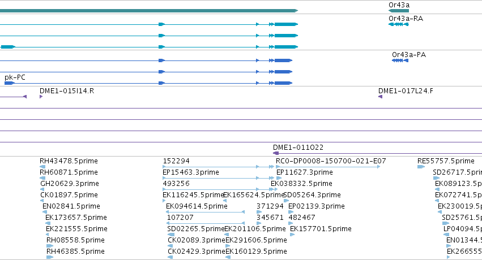The image size is (482, 260).
Task: Select the 107207 alignment line glyph
Action: (x=205, y=223)
